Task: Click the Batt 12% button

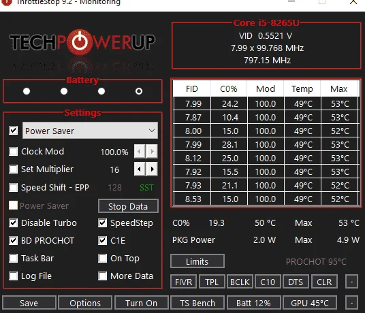Action: click(x=253, y=303)
